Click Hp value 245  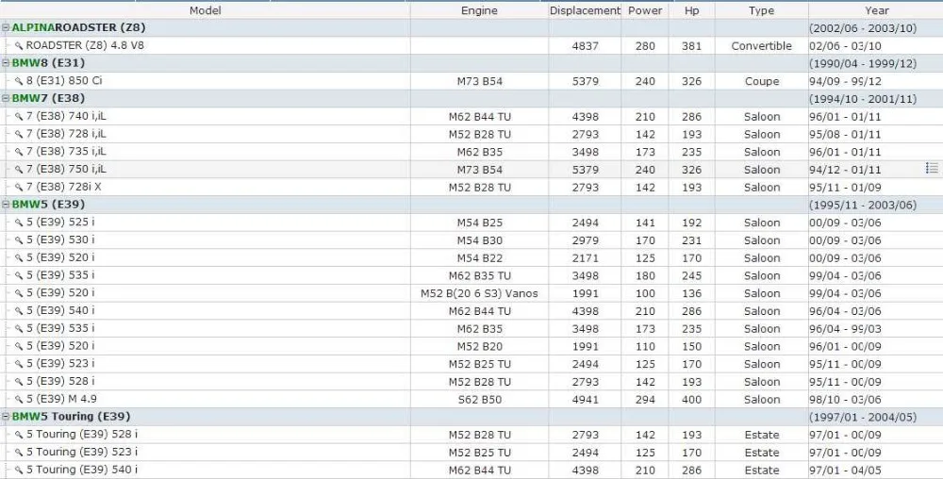691,276
